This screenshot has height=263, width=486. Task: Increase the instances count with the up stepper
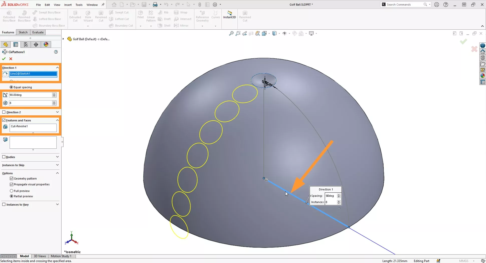tap(54, 102)
